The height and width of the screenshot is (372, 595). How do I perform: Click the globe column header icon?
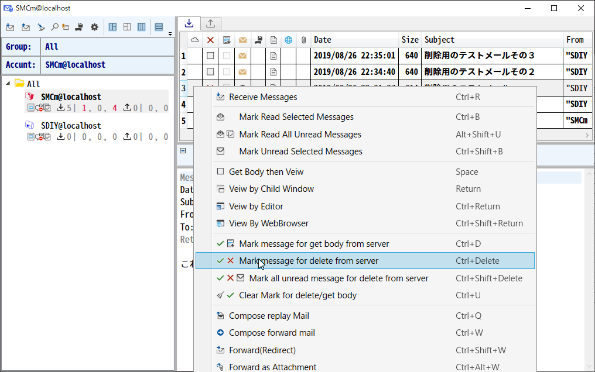click(288, 40)
